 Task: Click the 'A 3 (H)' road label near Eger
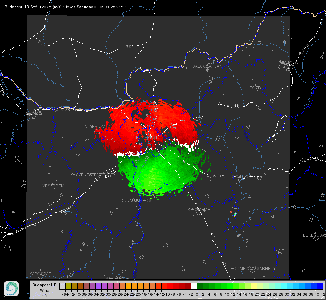(x=233, y=106)
